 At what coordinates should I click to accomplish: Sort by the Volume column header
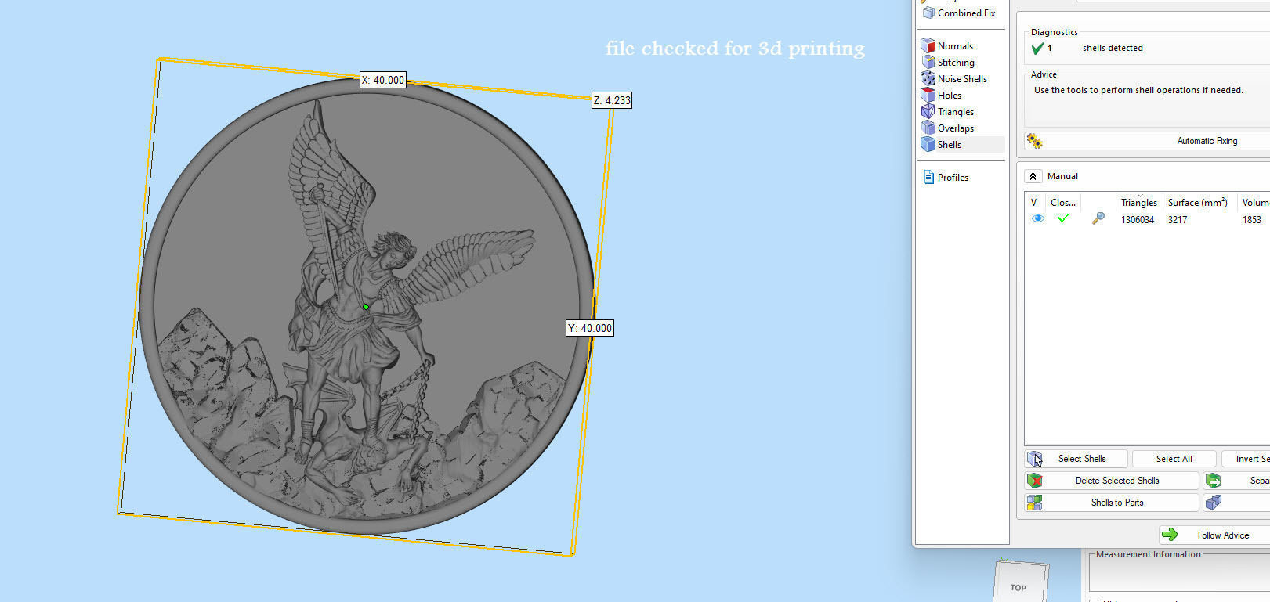click(x=1254, y=202)
